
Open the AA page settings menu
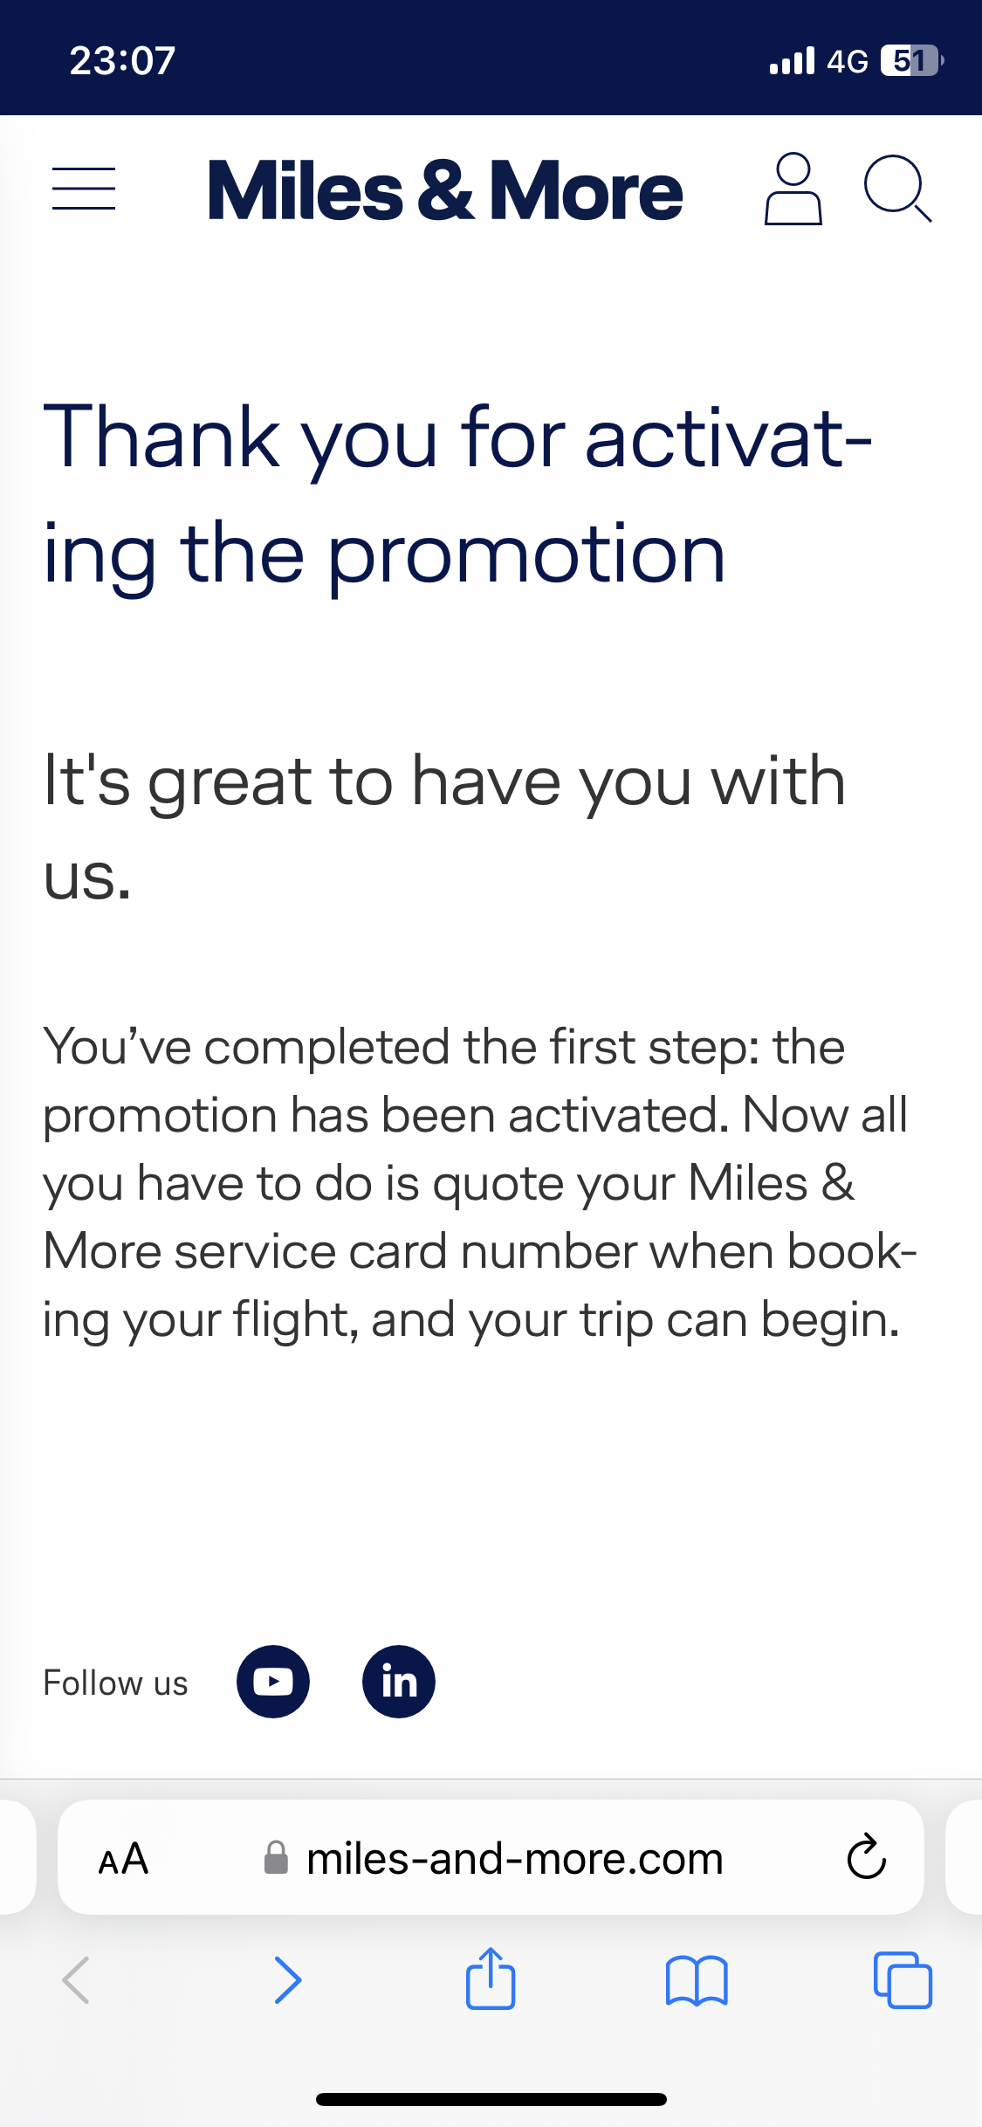[x=123, y=1859]
